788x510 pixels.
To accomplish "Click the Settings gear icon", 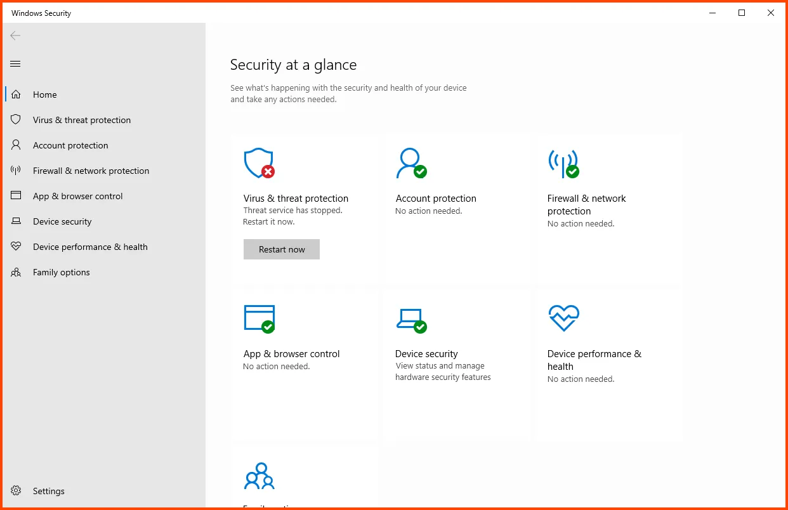I will click(x=16, y=491).
